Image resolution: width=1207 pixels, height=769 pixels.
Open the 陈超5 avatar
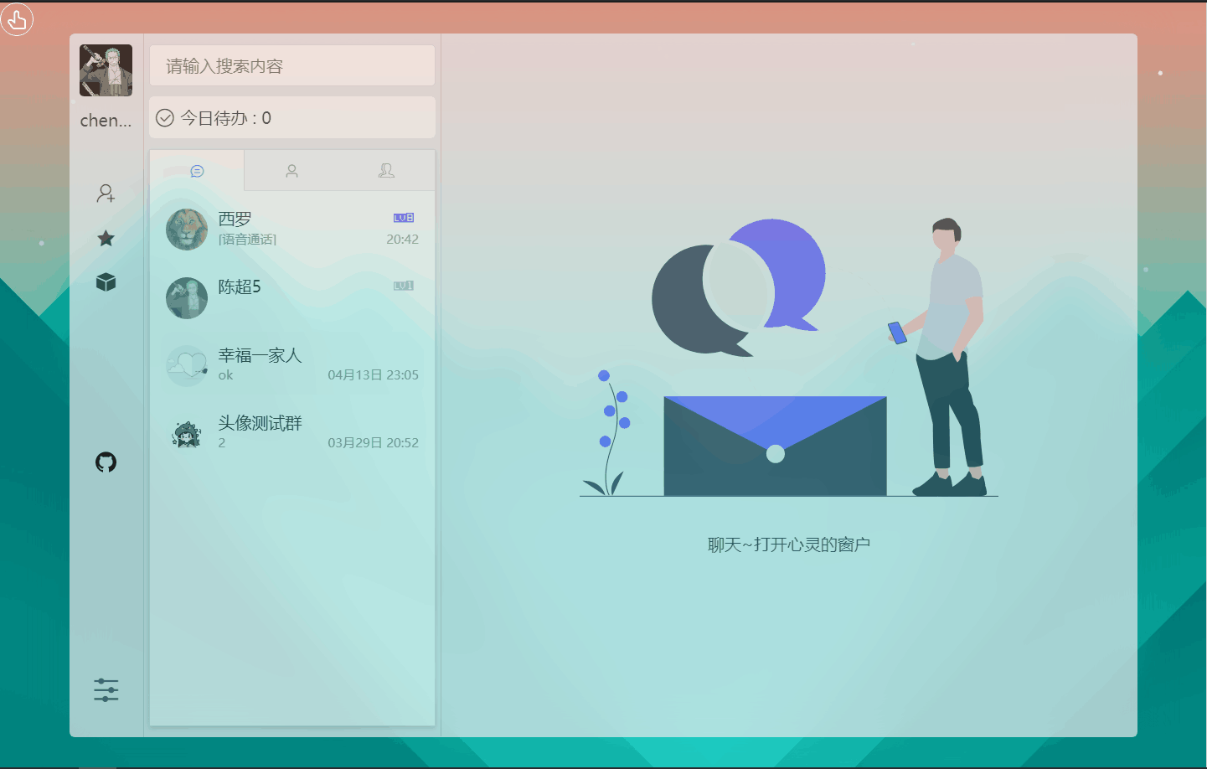coord(187,298)
